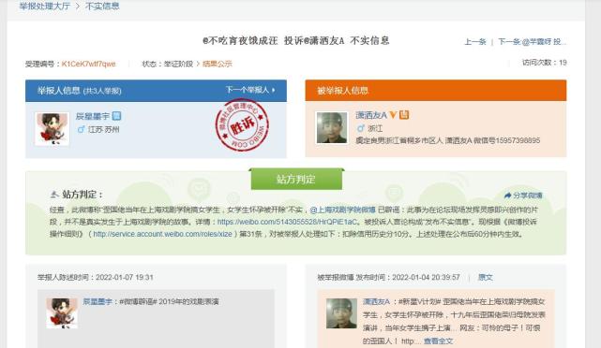Open service.account.weibo.com/roles/xize link

[162, 234]
